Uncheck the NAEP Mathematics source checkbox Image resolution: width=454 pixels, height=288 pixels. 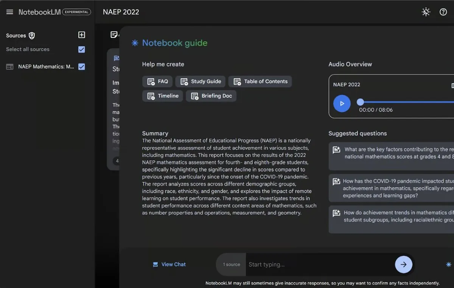tap(81, 67)
